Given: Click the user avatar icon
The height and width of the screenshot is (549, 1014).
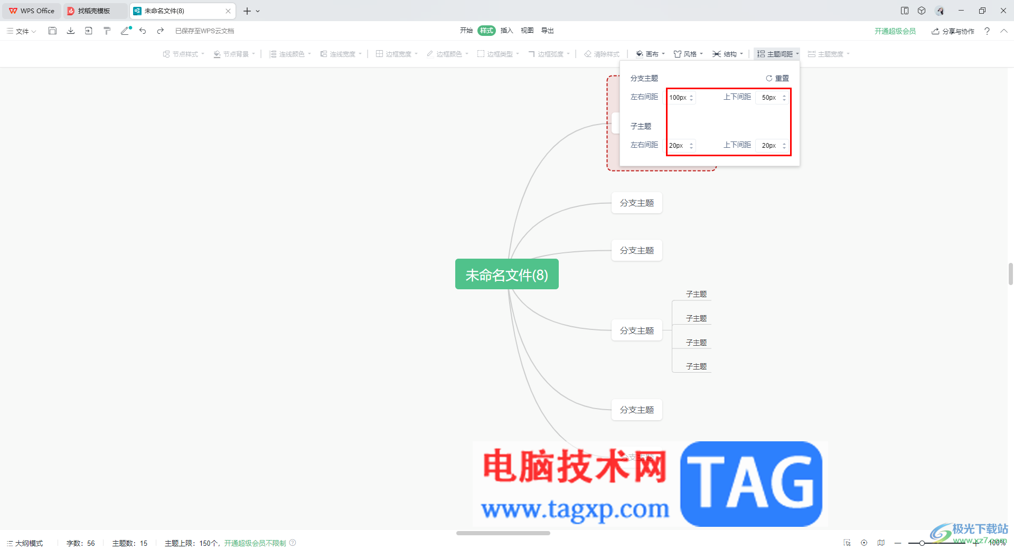Looking at the screenshot, I should tap(940, 11).
